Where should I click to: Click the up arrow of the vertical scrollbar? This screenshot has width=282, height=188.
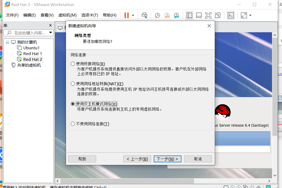coord(275,35)
